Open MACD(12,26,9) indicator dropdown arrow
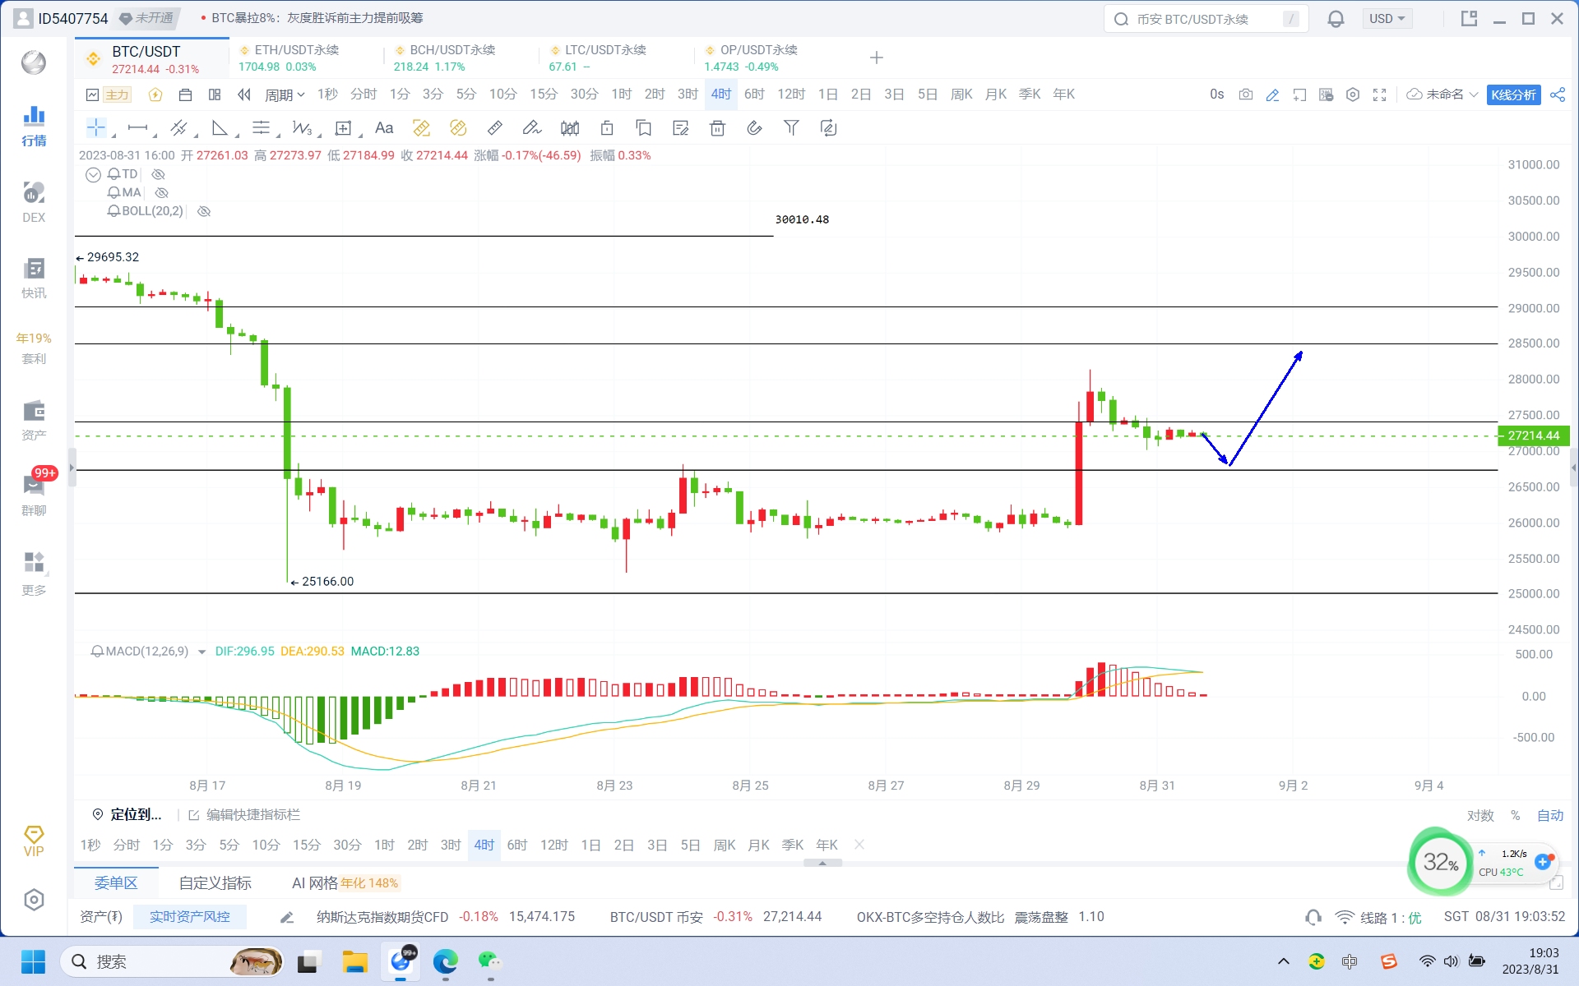The image size is (1579, 986). (201, 652)
